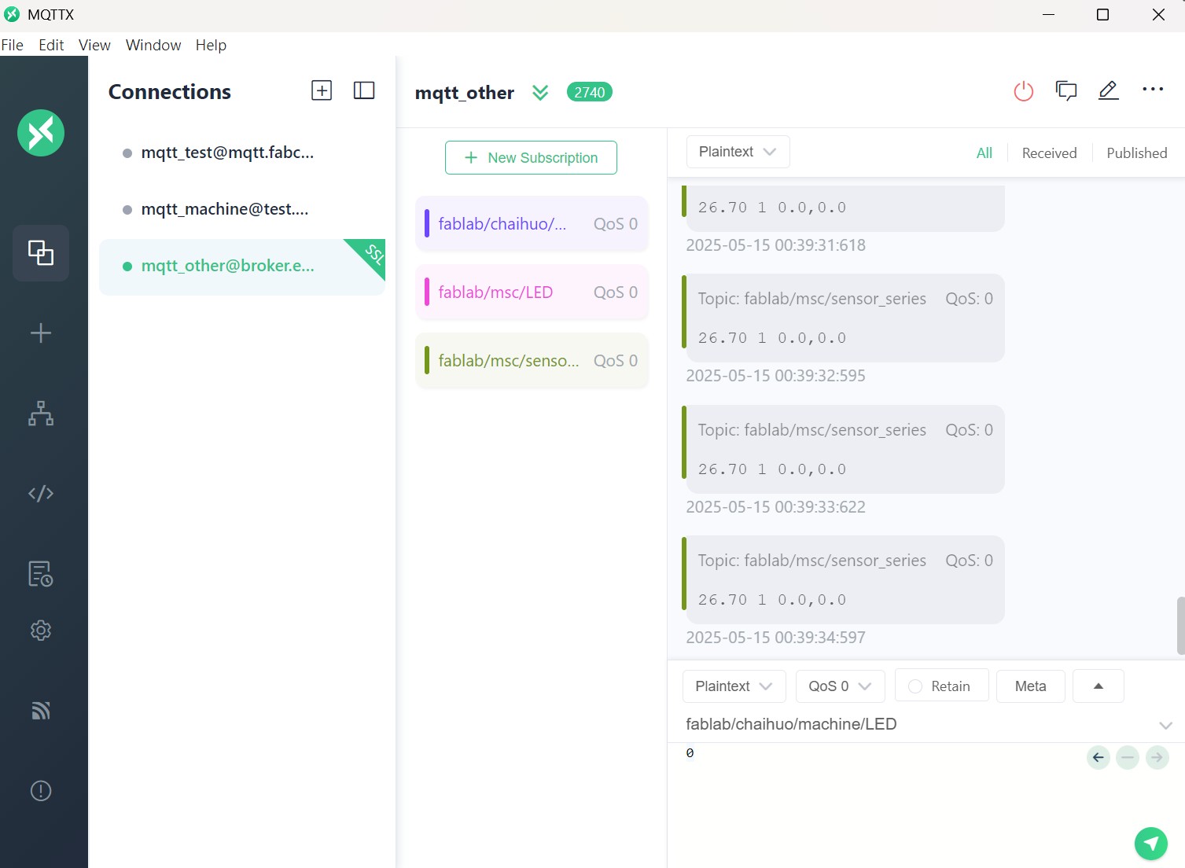The width and height of the screenshot is (1185, 868).
Task: Open the three-dot more options menu
Action: [1153, 90]
